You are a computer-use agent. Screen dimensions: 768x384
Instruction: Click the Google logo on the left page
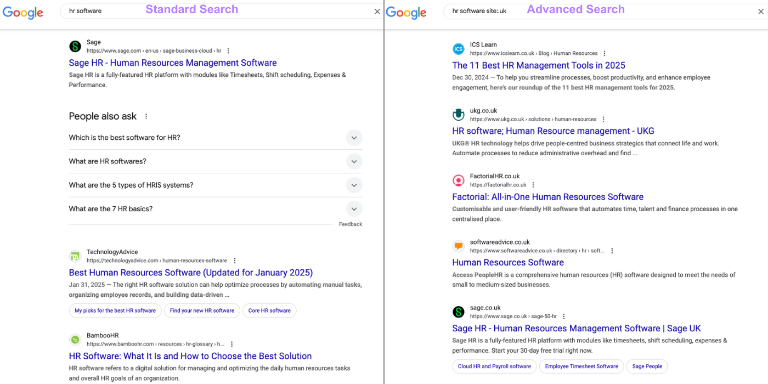[22, 13]
